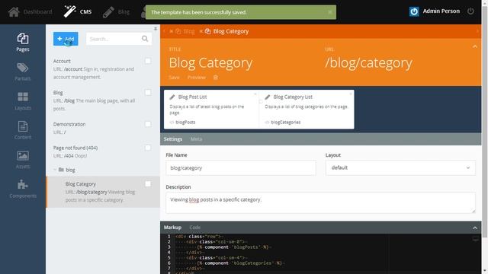
Task: Open Assets in the side navigation
Action: (x=23, y=160)
